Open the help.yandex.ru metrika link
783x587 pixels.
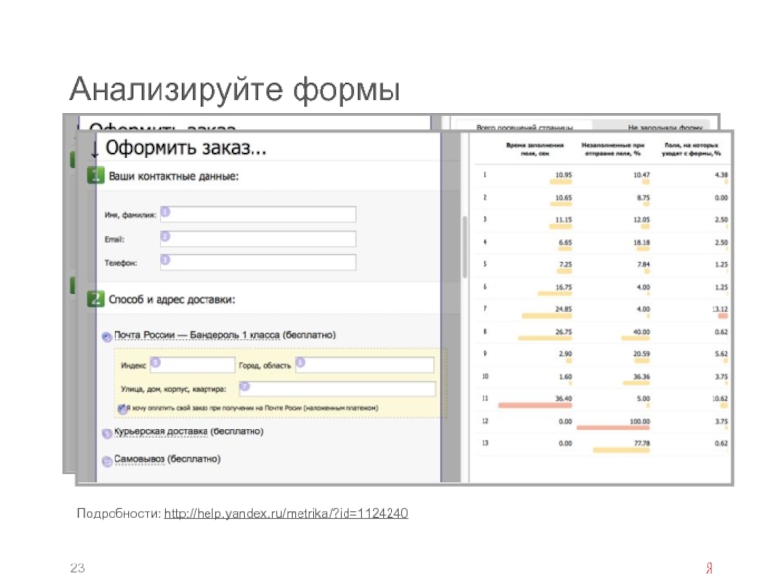click(x=286, y=513)
